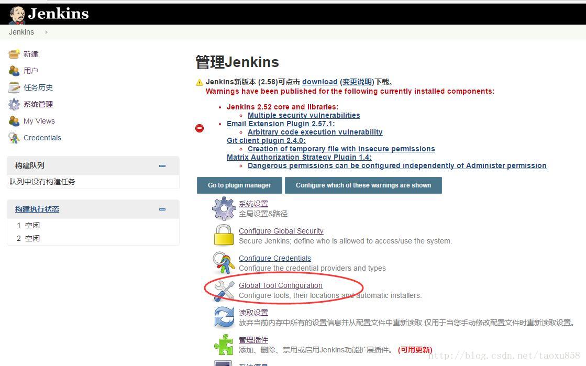Click the 管理Jenkins page heading
Screen dimensions: 586x366
click(x=237, y=62)
